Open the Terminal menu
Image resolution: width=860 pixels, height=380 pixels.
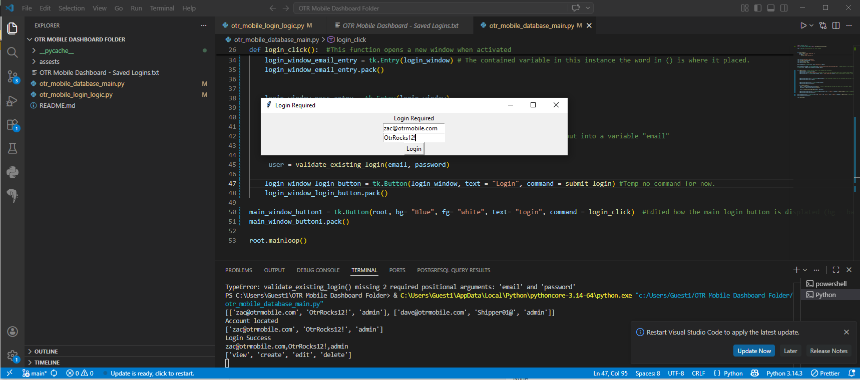pos(162,8)
